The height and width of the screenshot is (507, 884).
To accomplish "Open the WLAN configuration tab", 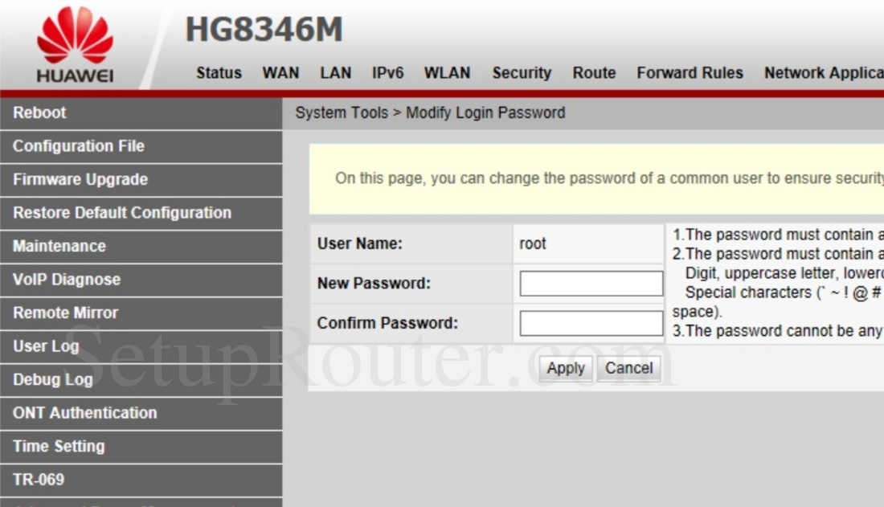I will click(447, 72).
